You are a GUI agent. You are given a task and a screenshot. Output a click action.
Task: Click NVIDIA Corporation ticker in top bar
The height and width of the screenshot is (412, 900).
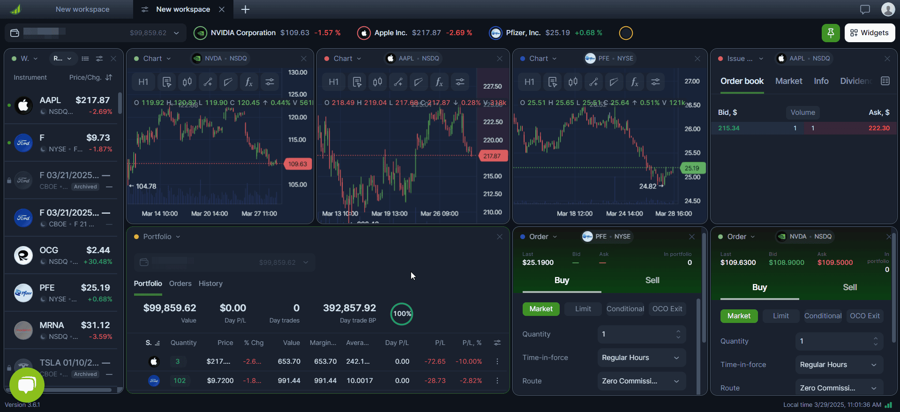coord(267,33)
